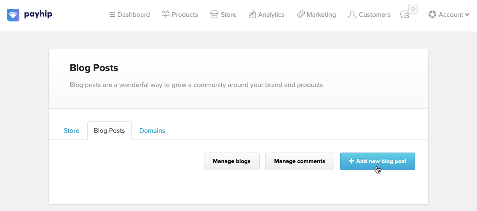Expand the Account dropdown chevron
The height and width of the screenshot is (211, 477).
[467, 15]
